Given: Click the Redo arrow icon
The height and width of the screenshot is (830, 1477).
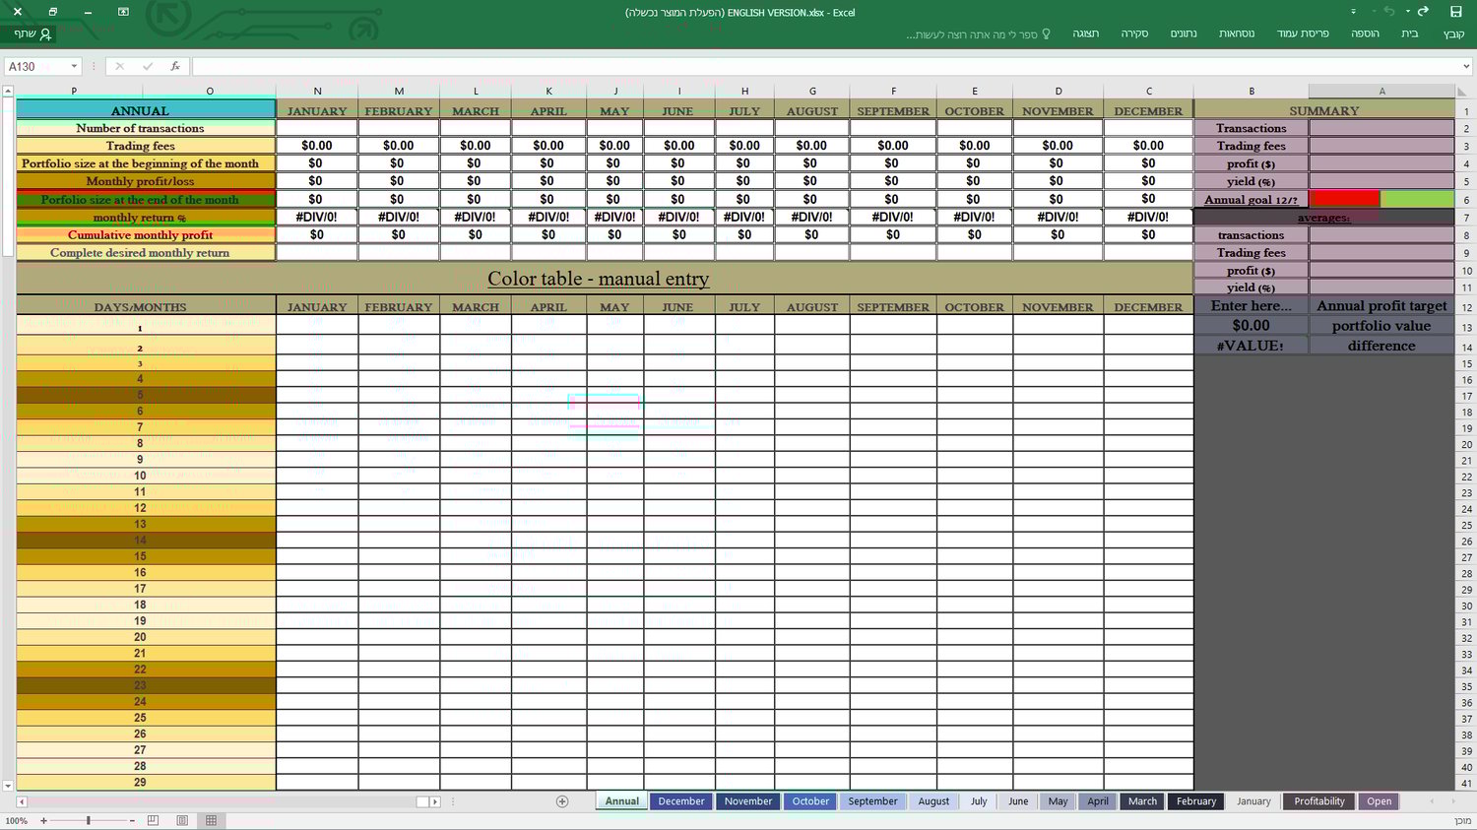Looking at the screenshot, I should 1423,12.
